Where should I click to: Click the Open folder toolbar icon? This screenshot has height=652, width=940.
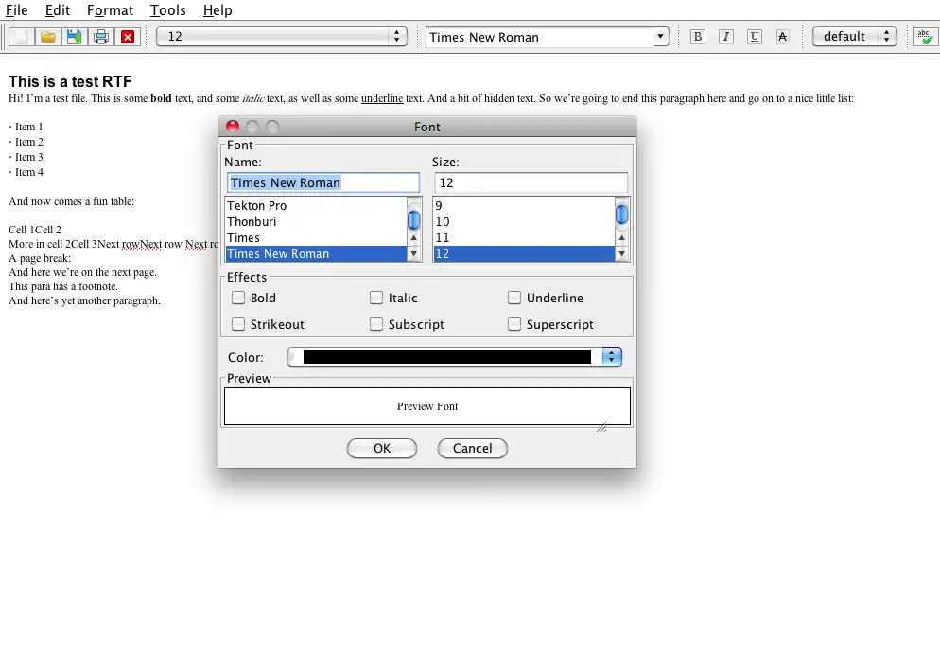pos(48,37)
